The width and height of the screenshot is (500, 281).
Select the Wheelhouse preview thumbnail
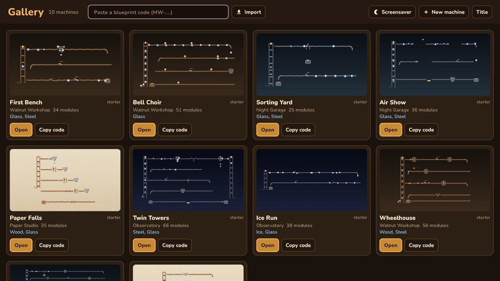tap(434, 180)
